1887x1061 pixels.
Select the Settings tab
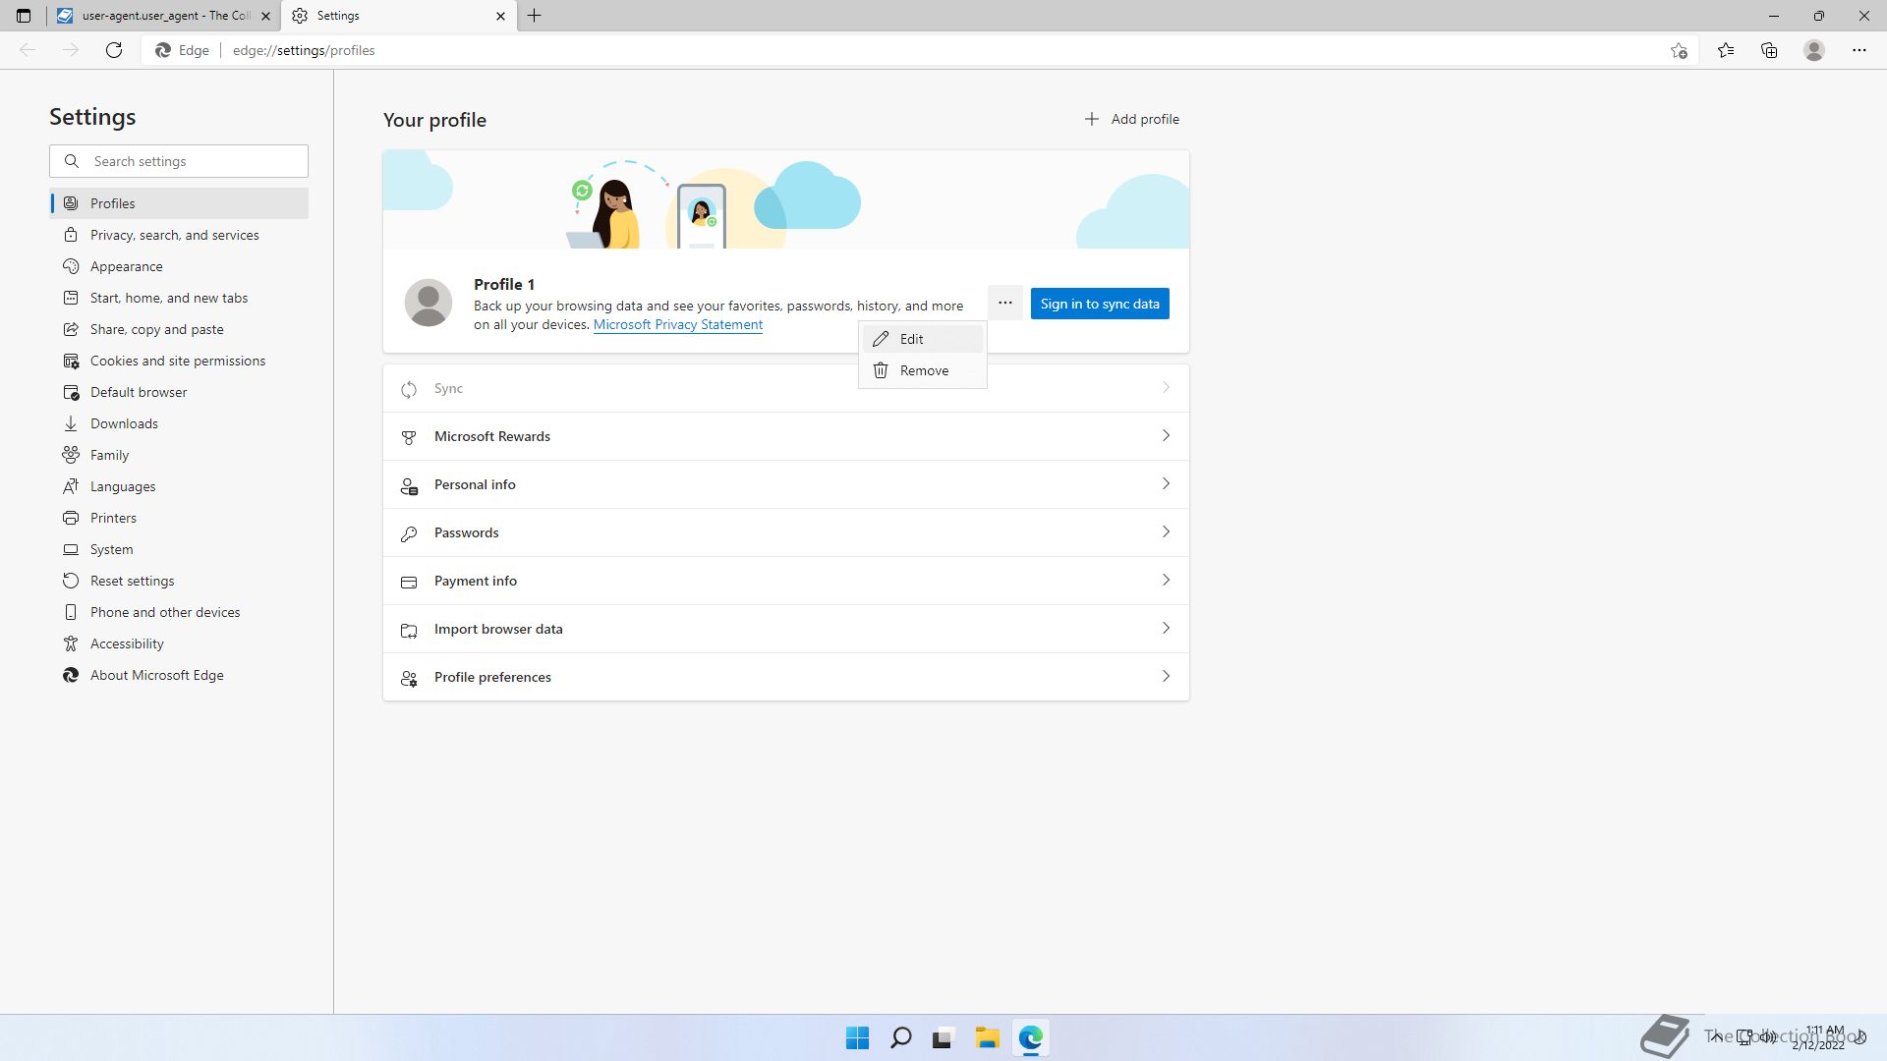coord(399,16)
